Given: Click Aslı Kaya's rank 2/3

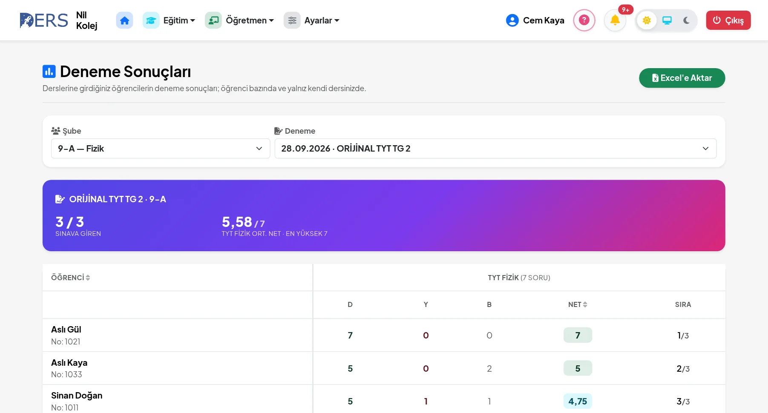Looking at the screenshot, I should 683,369.
